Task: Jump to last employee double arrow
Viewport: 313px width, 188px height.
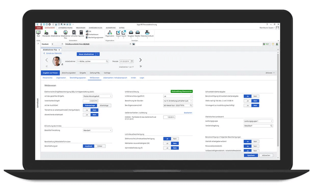Action: tap(140, 66)
